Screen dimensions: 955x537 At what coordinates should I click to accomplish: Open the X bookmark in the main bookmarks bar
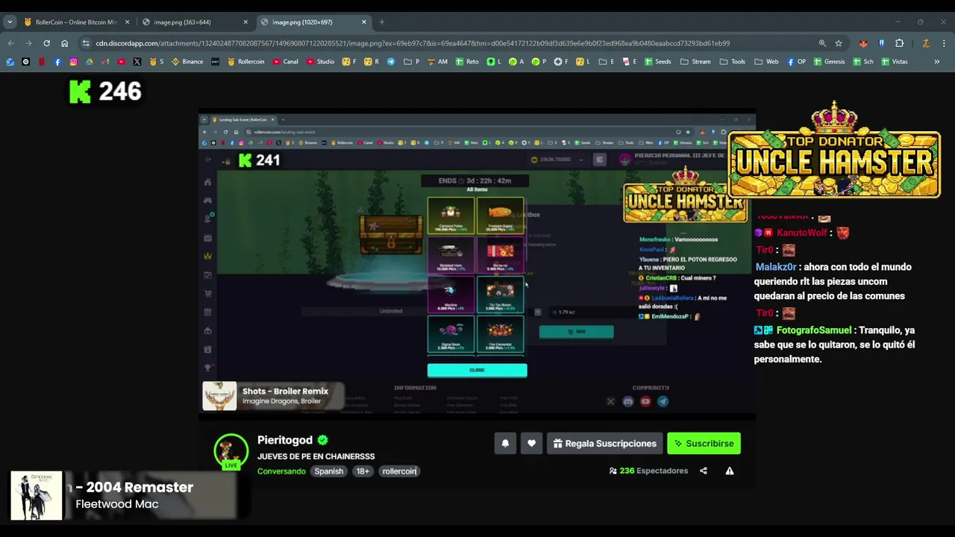[137, 62]
